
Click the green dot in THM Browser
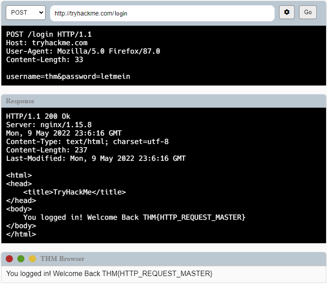click(x=21, y=259)
